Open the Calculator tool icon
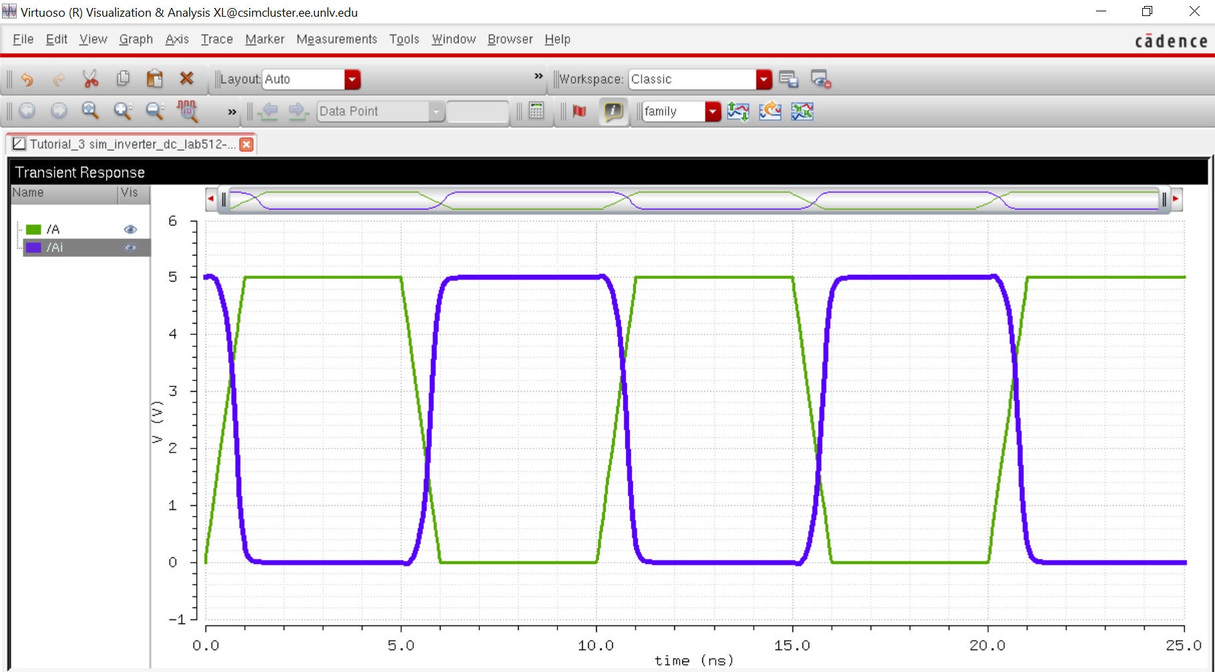This screenshot has height=672, width=1215. pyautogui.click(x=536, y=111)
